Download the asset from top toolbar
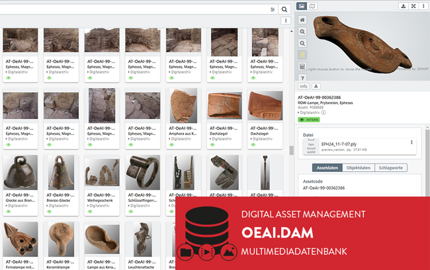Image resolution: width=430 pixels, height=270 pixels. coord(404,6)
